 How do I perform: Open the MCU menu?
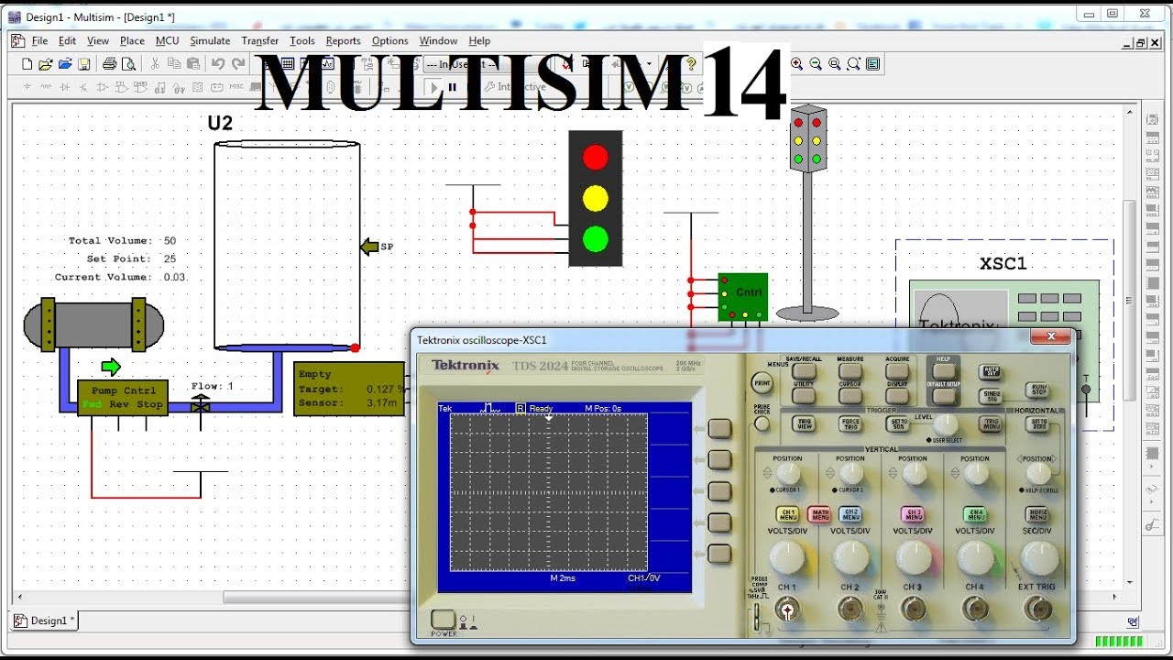click(168, 40)
